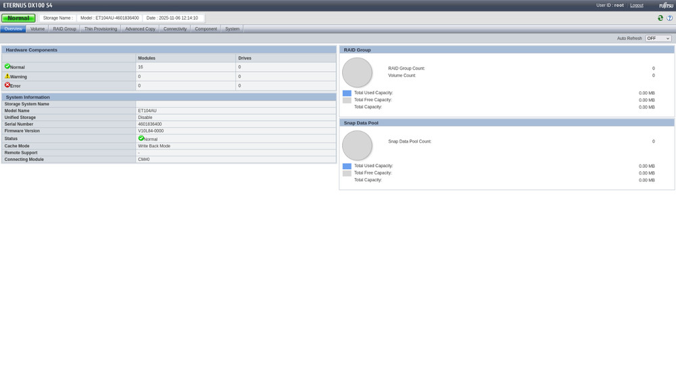Open the RAID Group tab
Image resolution: width=676 pixels, height=381 pixels.
point(64,29)
